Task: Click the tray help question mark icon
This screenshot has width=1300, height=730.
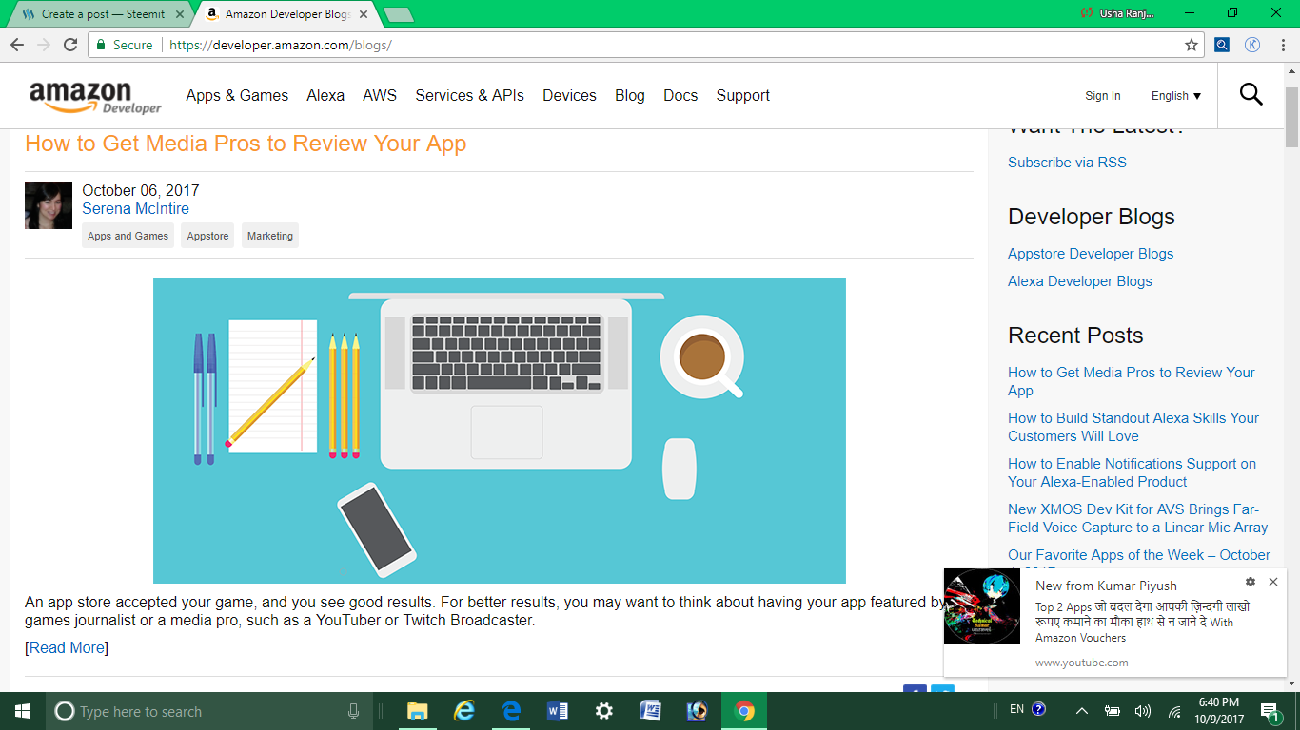Action: coord(1038,708)
